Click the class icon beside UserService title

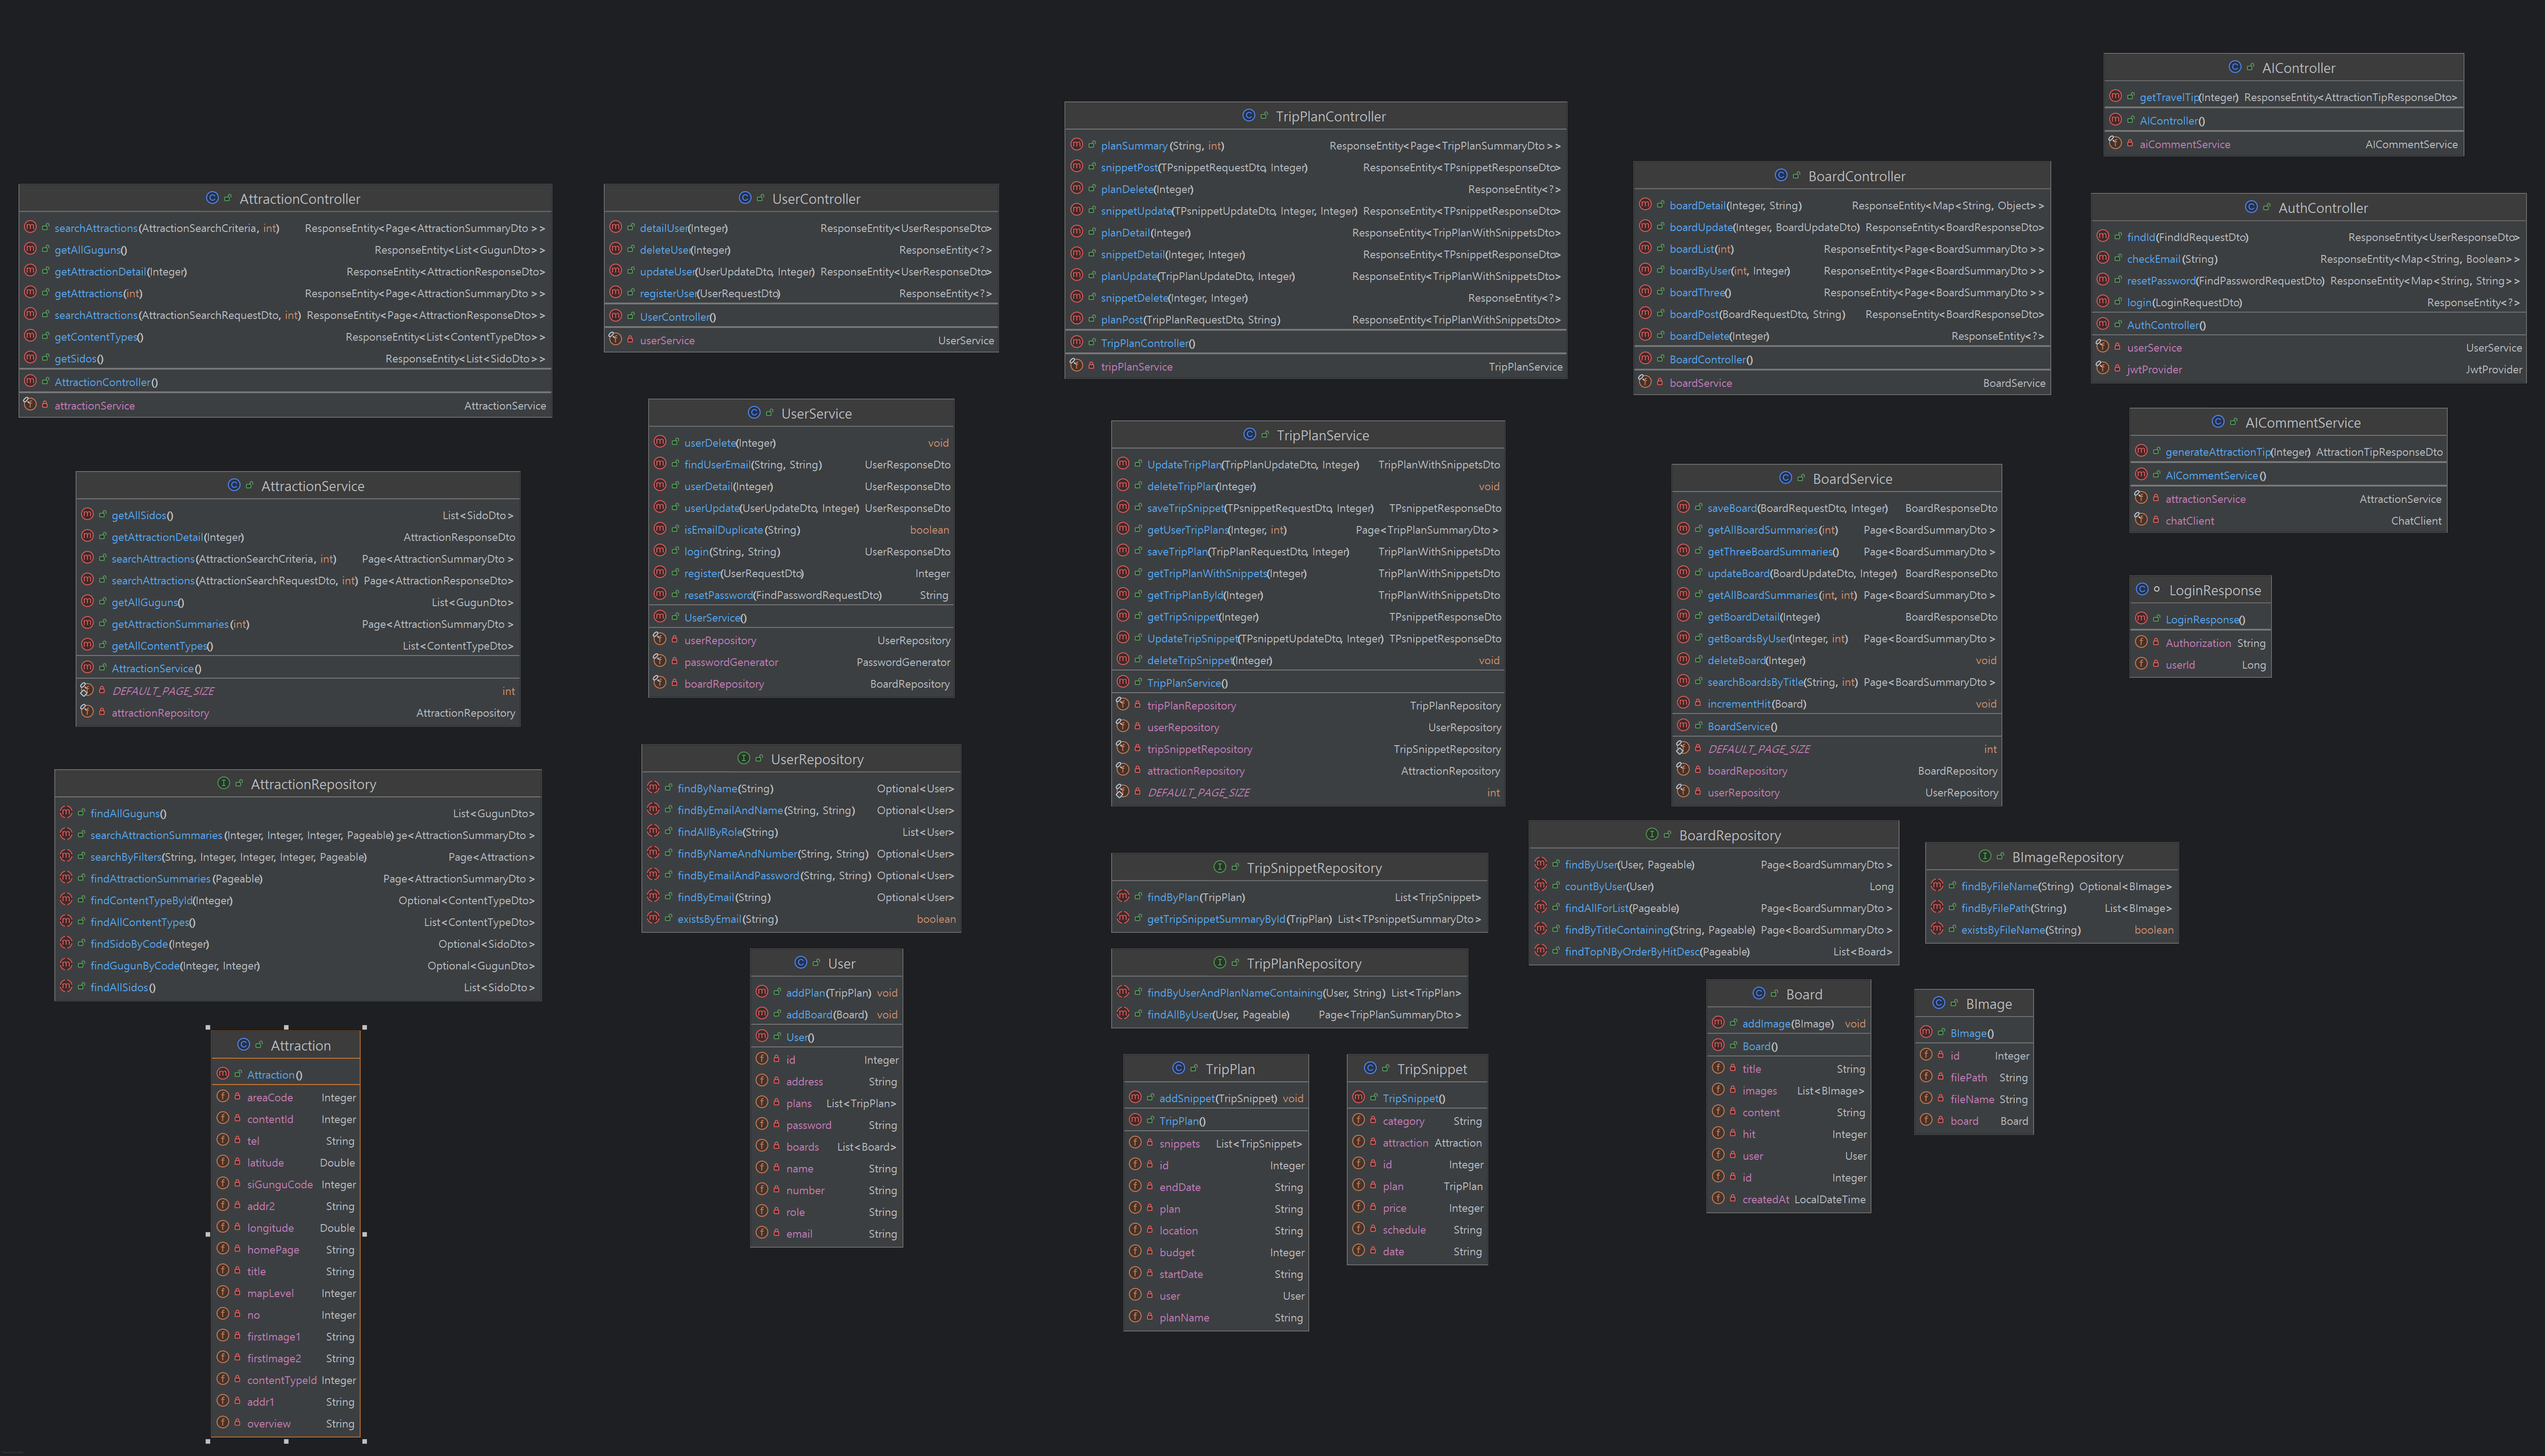click(754, 412)
